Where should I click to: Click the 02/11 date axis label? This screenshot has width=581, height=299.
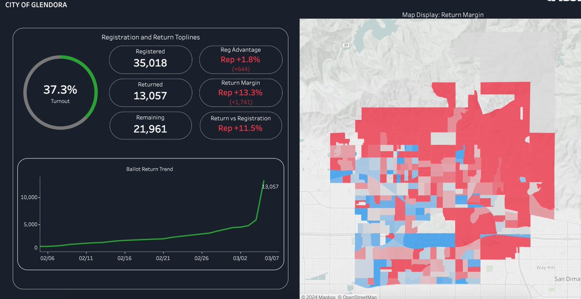point(86,258)
